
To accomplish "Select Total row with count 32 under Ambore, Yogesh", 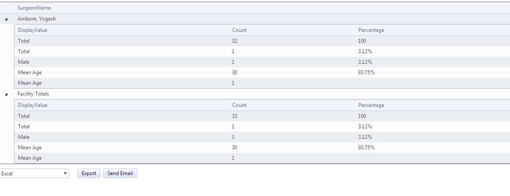I will (24, 41).
